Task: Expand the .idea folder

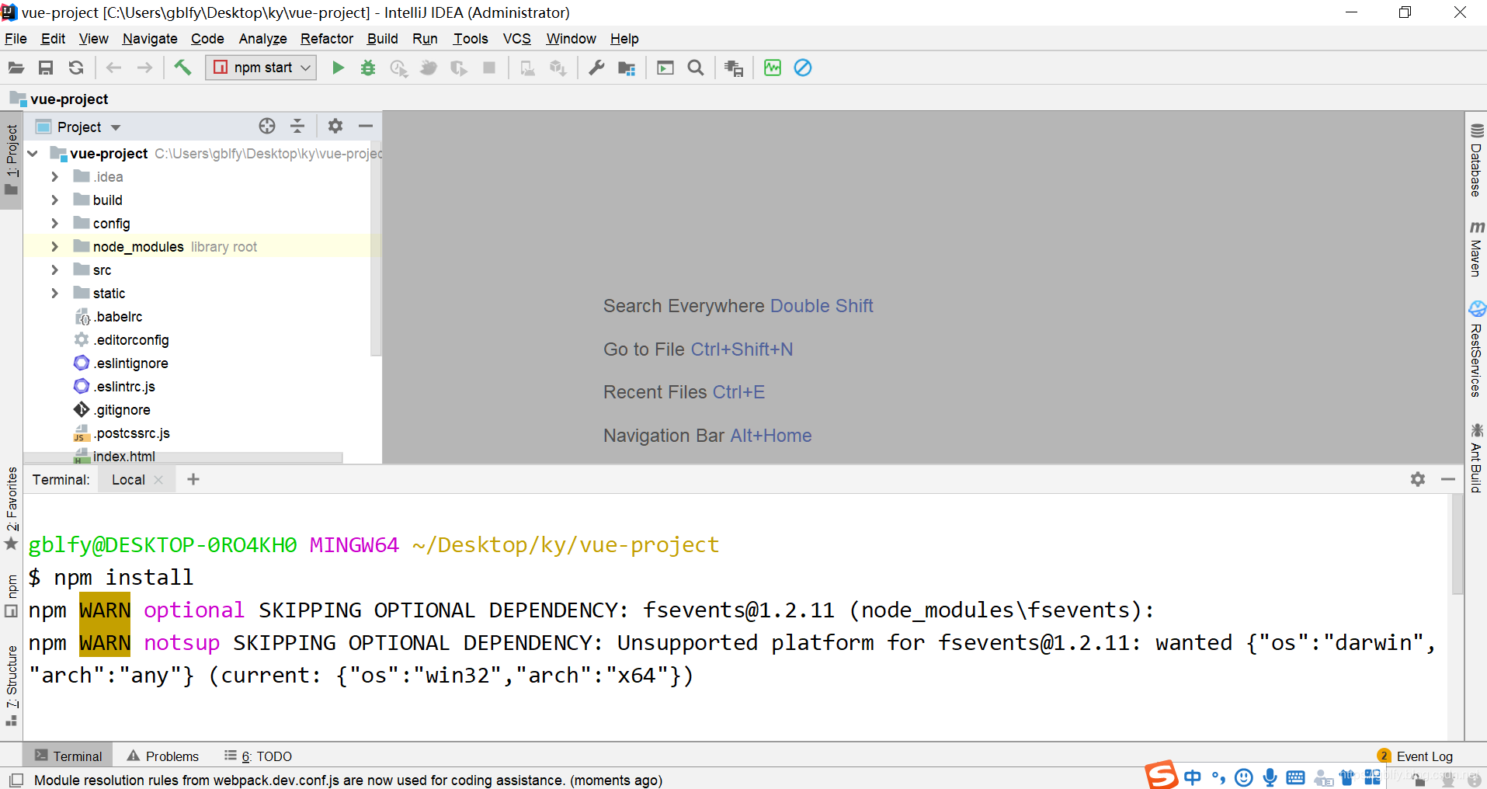Action: pos(54,177)
